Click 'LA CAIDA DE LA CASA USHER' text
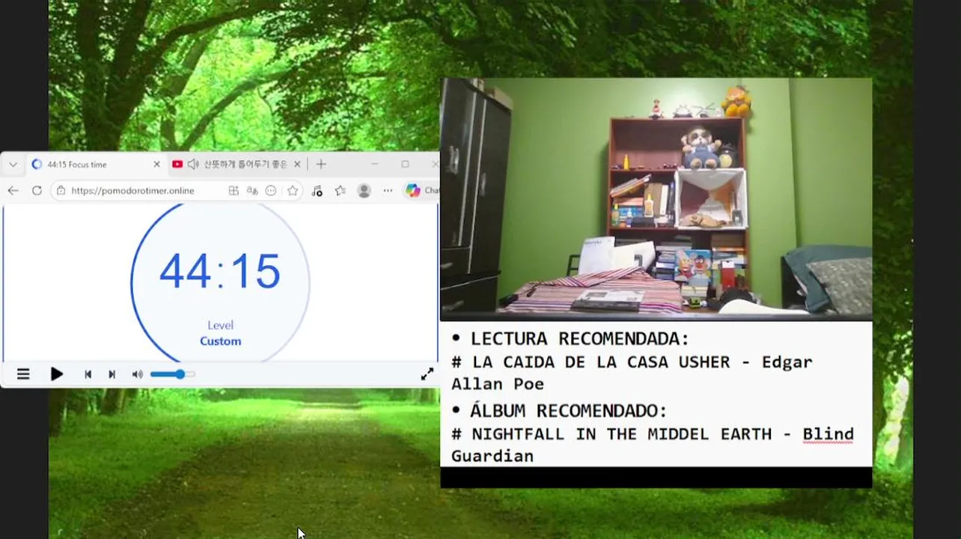961x539 pixels. point(601,362)
